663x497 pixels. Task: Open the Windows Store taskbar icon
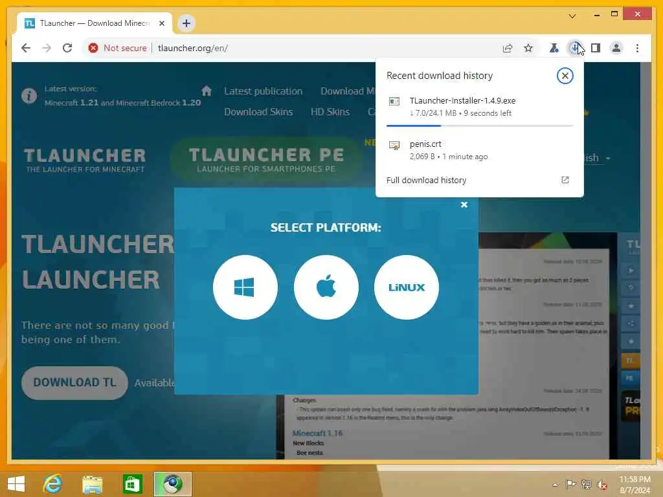(132, 484)
